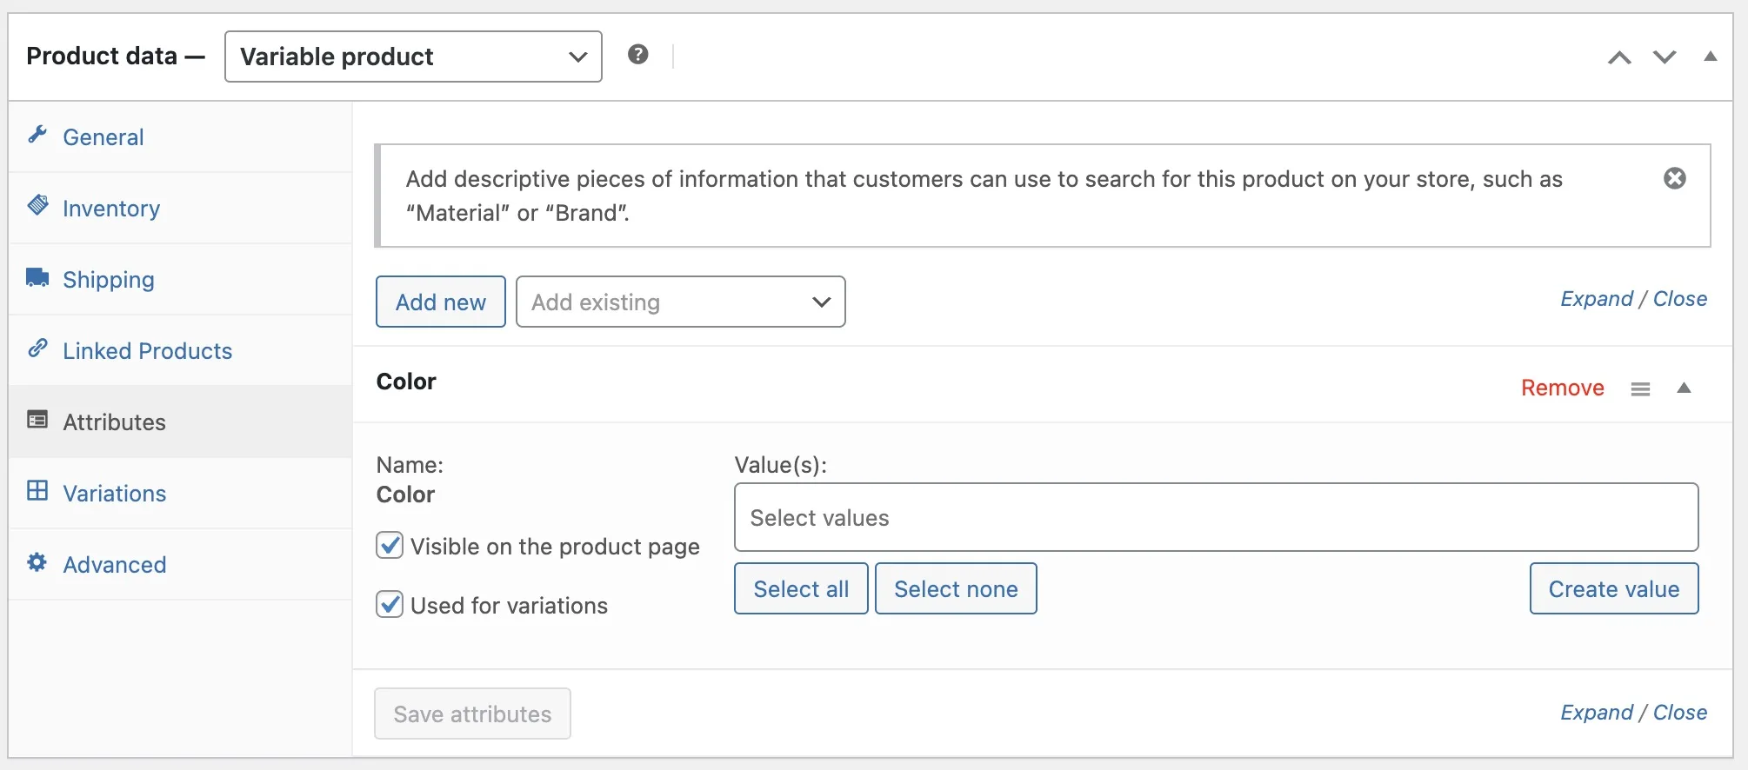This screenshot has width=1748, height=770.
Task: Open the product type dropdown
Action: pos(413,56)
